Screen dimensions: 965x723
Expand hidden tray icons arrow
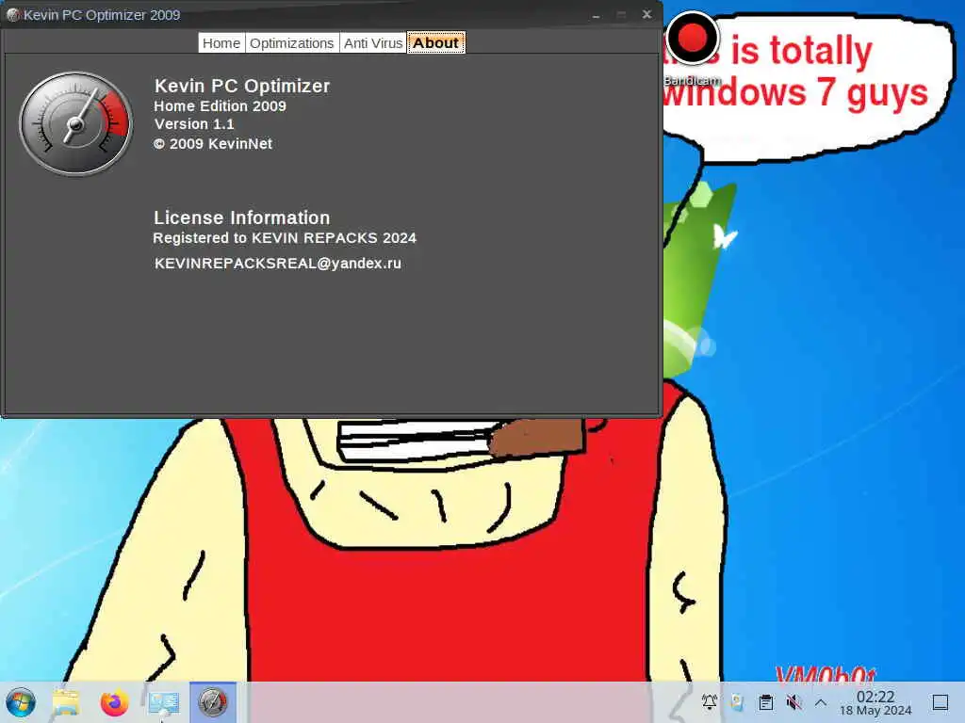click(x=821, y=702)
